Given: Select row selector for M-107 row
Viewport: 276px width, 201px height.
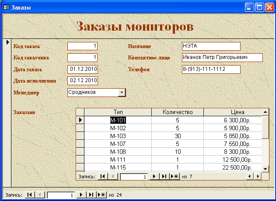Looking at the screenshot, I should pyautogui.click(x=80, y=144).
